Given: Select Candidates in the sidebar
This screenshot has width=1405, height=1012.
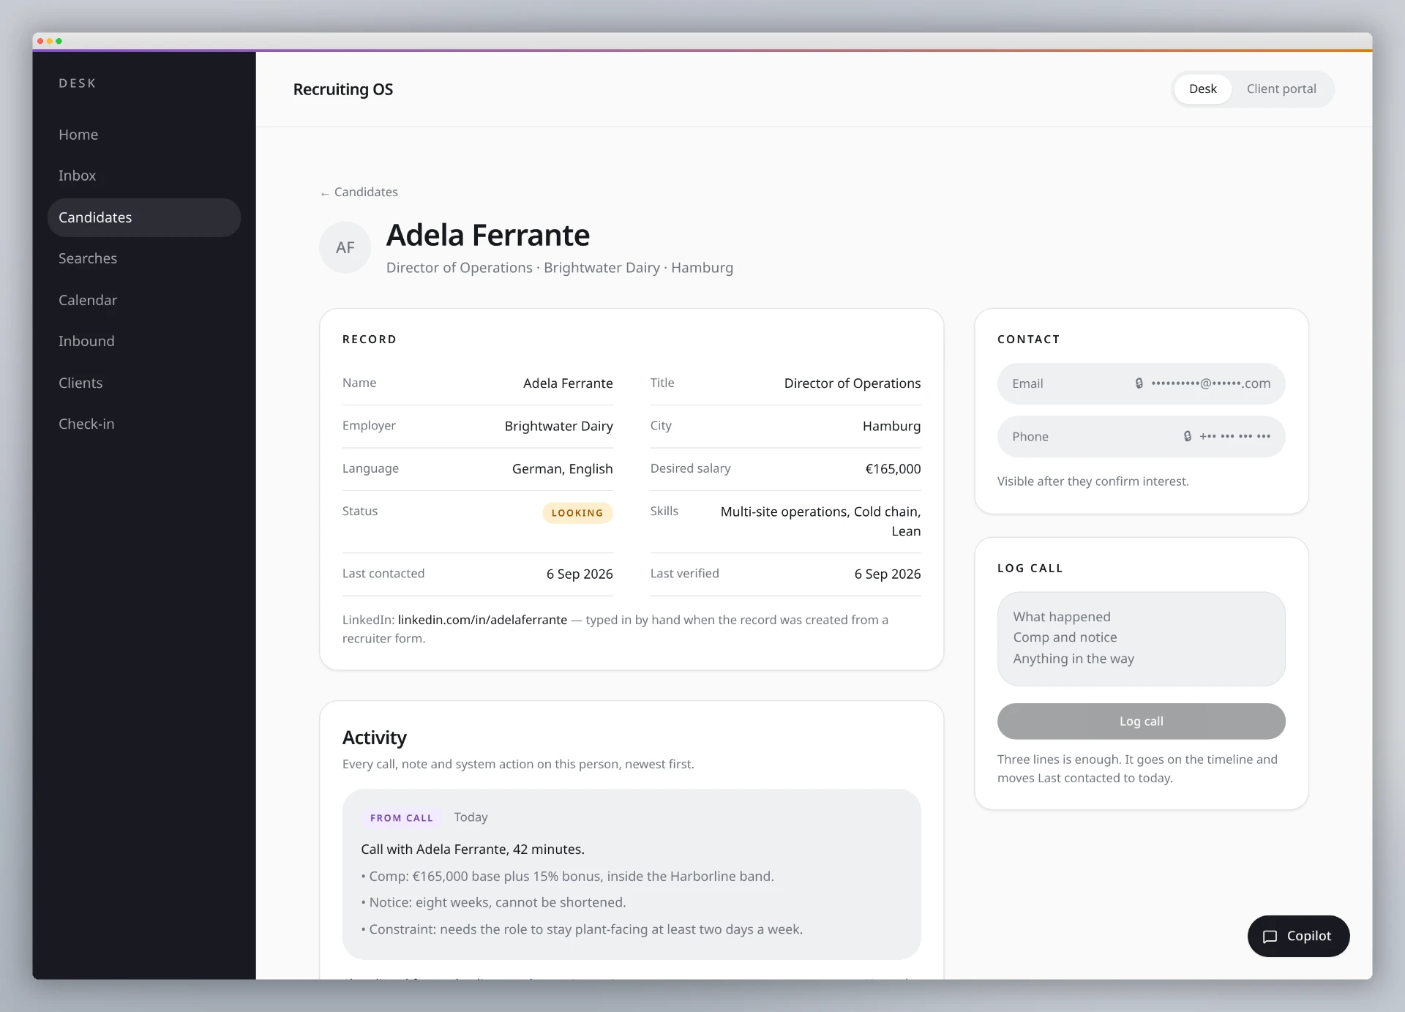Looking at the screenshot, I should [144, 217].
